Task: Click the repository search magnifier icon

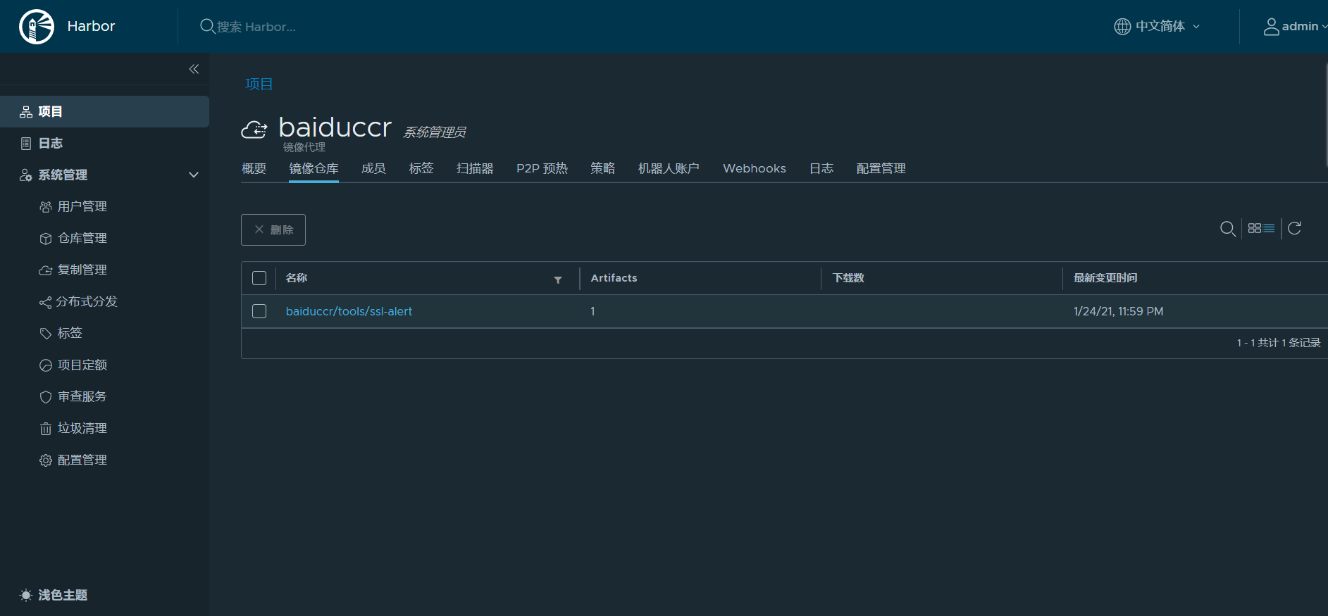Action: (x=1227, y=229)
